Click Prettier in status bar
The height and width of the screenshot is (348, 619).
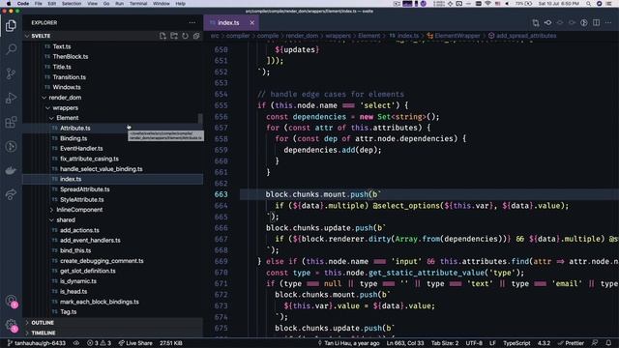click(x=571, y=343)
